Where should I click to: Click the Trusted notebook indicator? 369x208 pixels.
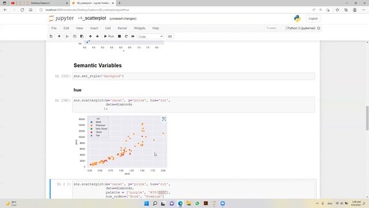pyautogui.click(x=271, y=28)
